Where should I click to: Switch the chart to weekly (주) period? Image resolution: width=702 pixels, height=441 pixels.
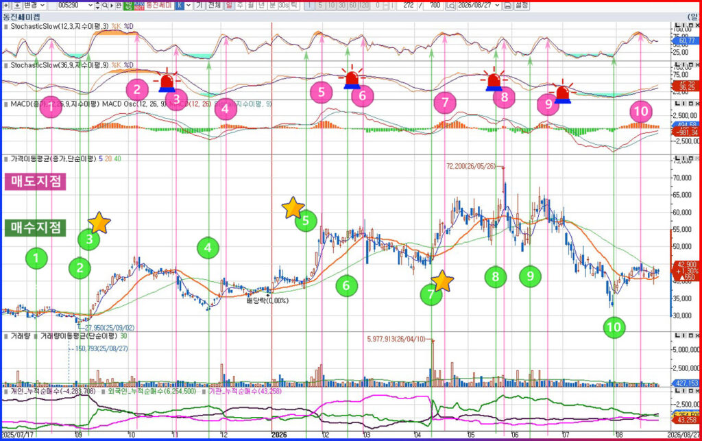pos(240,5)
